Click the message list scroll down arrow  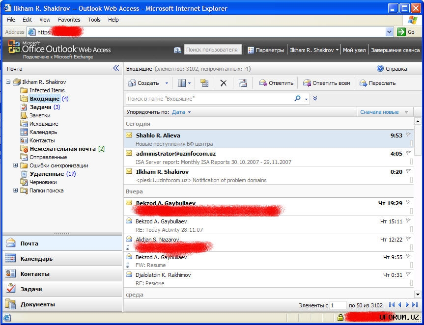418,295
